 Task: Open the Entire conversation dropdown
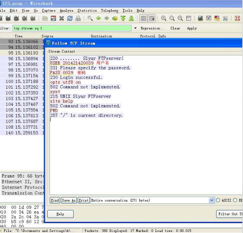coord(211,201)
